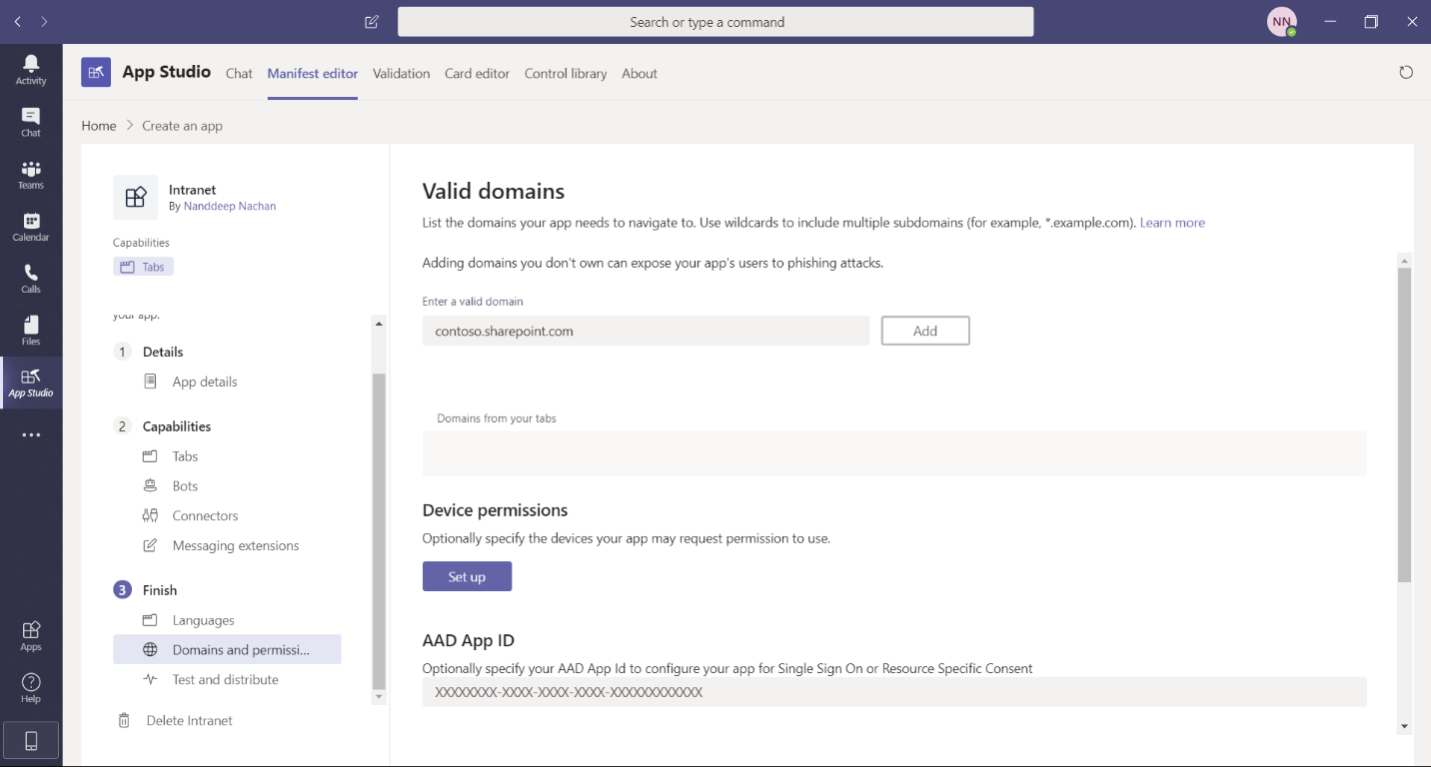The image size is (1431, 767).
Task: Click the AAD App ID input field
Action: 893,692
